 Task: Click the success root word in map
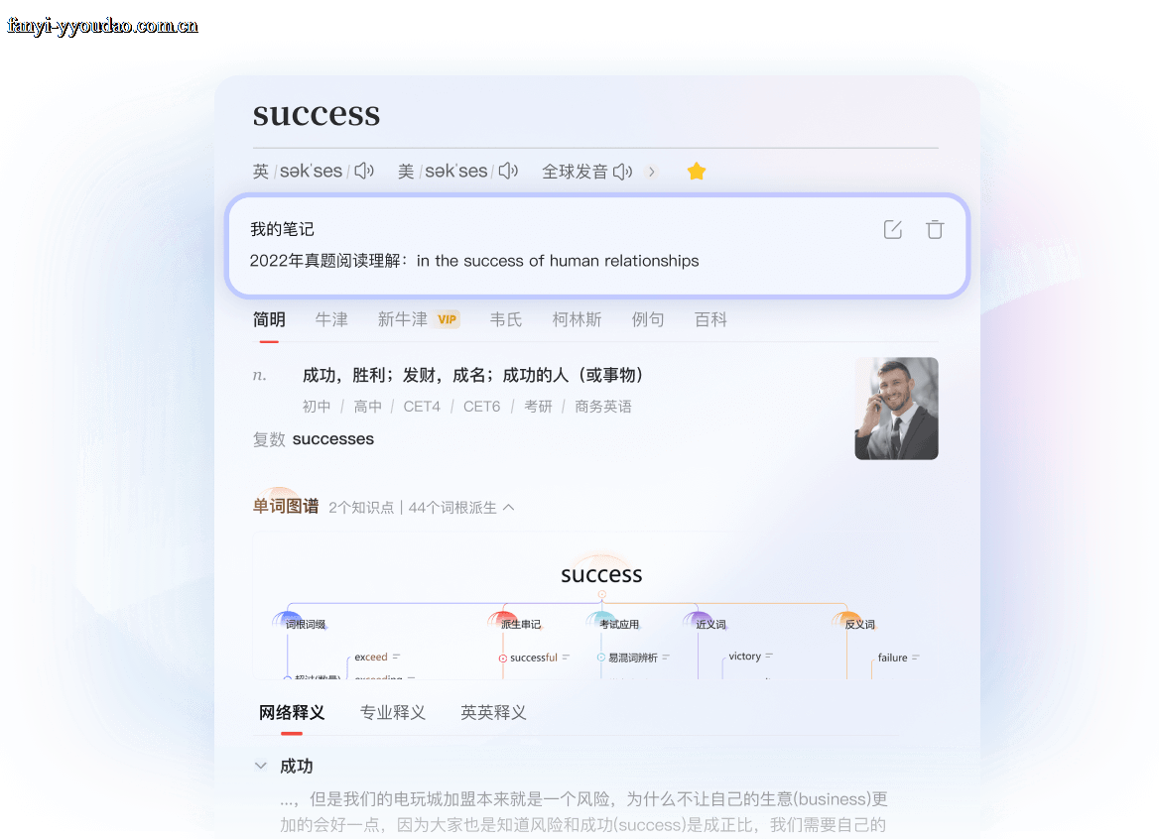[601, 574]
